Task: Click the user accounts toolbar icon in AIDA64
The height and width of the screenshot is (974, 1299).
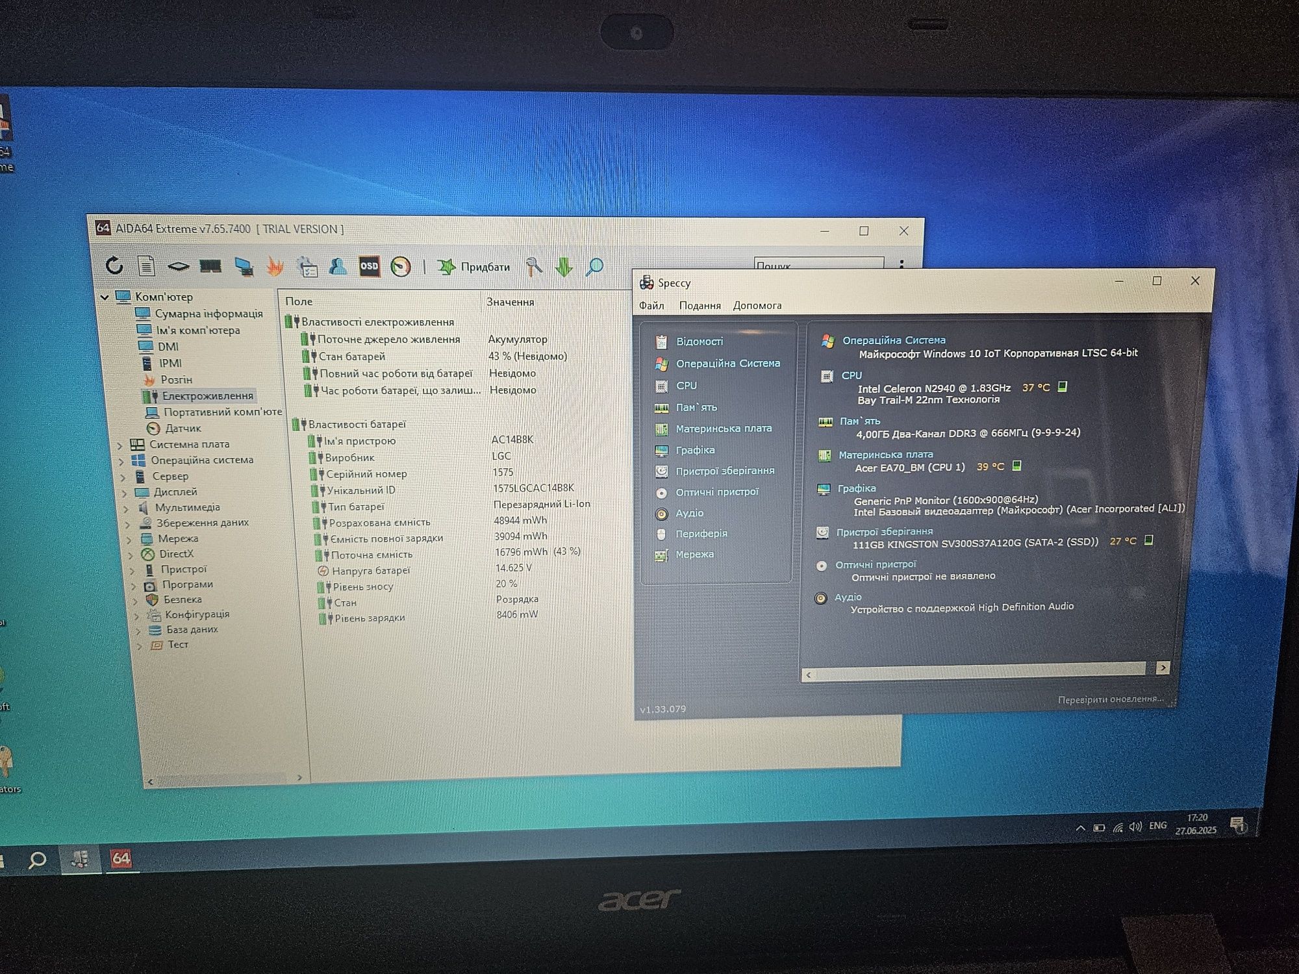Action: 337,266
